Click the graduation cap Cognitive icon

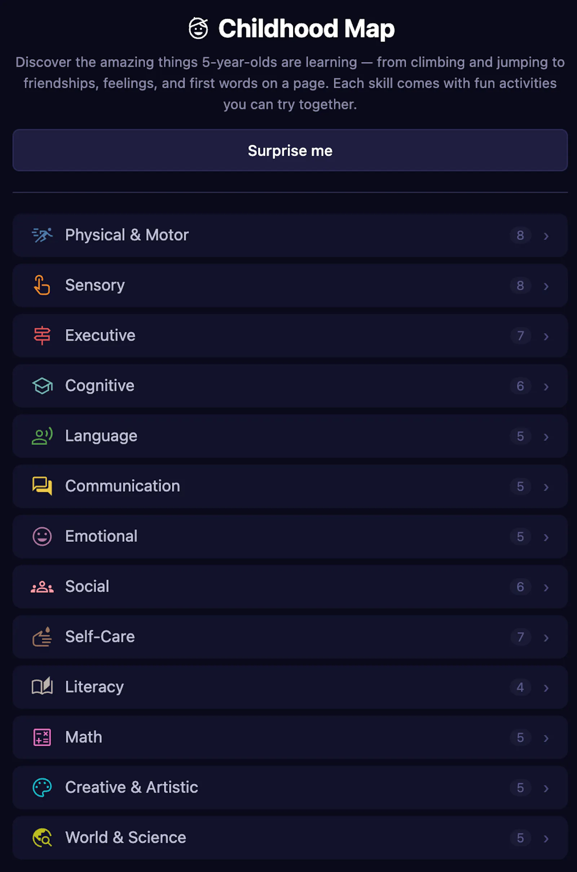pyautogui.click(x=42, y=385)
